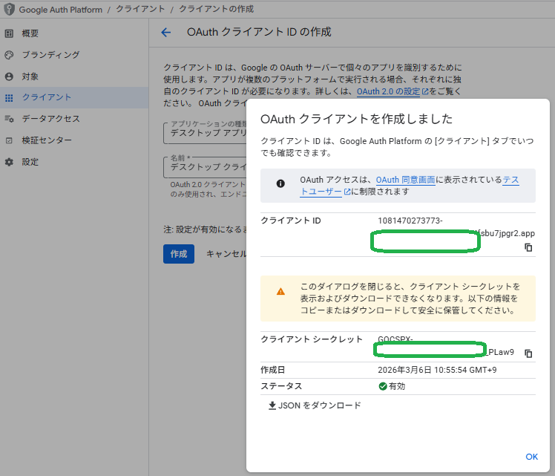Open the 検証センター menu item
Image resolution: width=555 pixels, height=476 pixels.
(47, 140)
